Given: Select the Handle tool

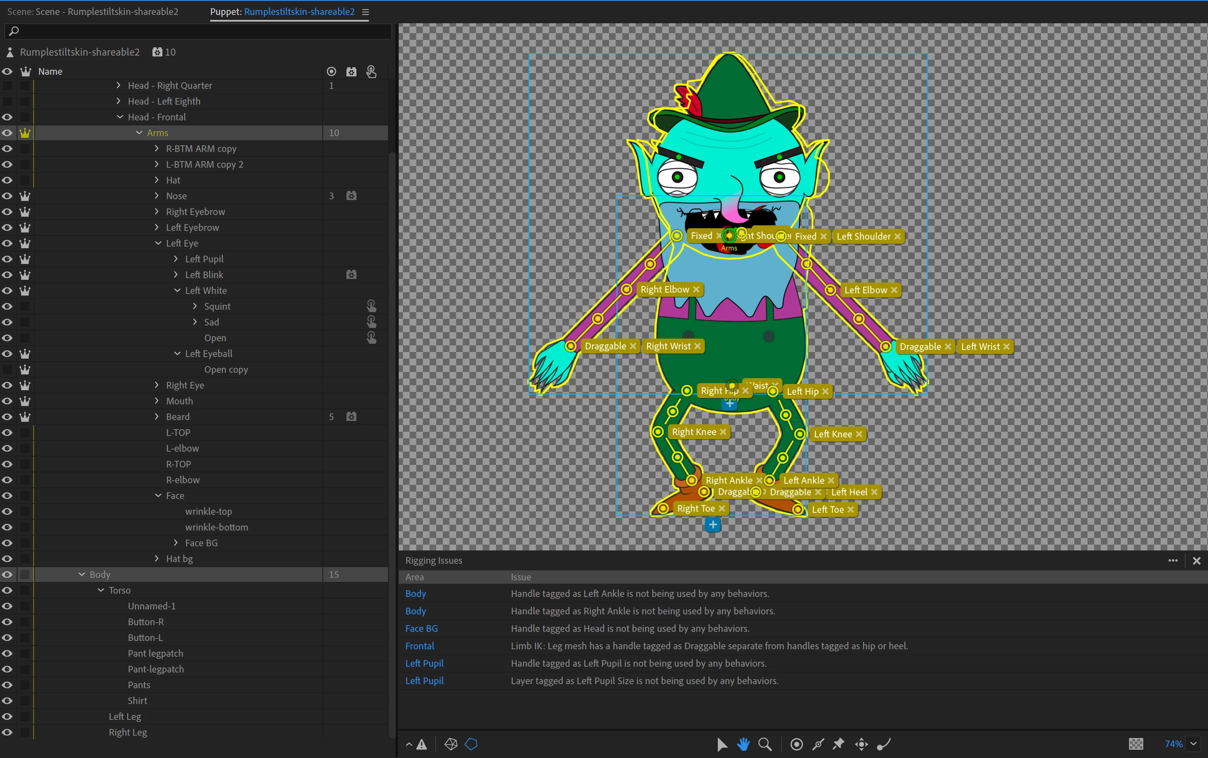Looking at the screenshot, I should coord(796,744).
